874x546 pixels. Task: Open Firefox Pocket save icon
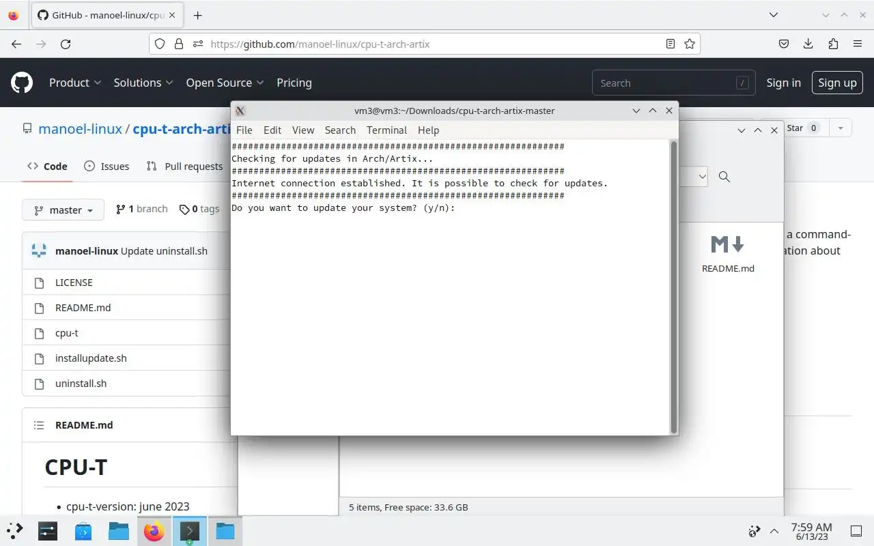pyautogui.click(x=784, y=44)
